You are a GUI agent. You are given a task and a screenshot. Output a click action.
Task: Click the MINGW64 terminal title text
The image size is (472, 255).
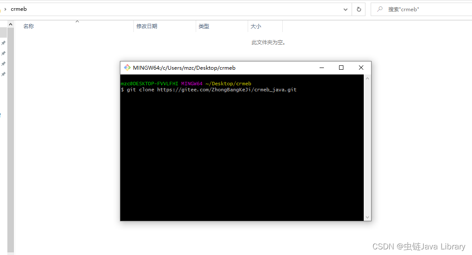(184, 68)
